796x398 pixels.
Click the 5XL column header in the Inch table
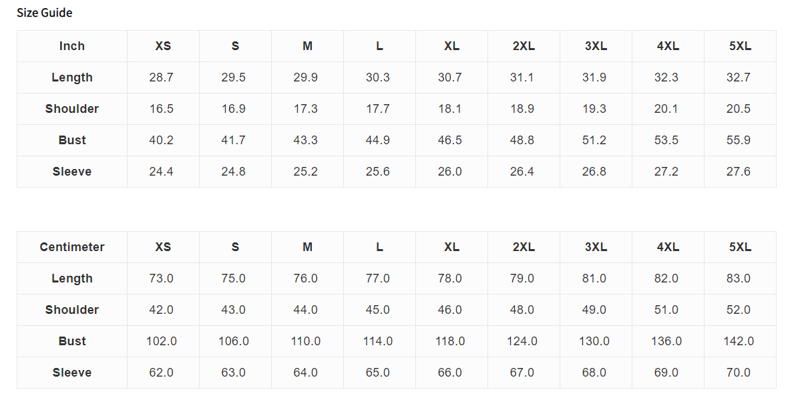(740, 46)
